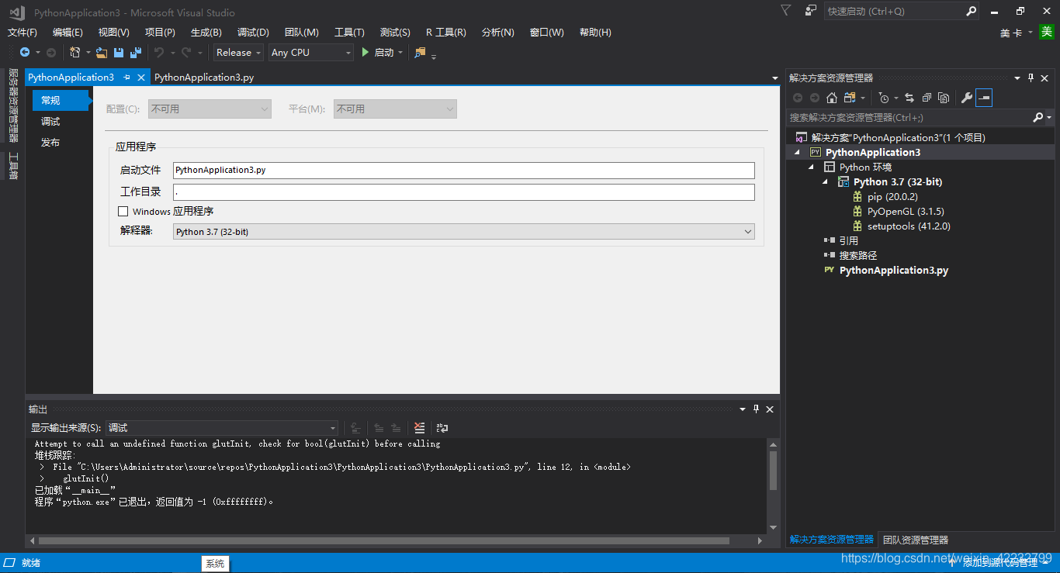Click the Save All multi-disk icon
The height and width of the screenshot is (573, 1060).
pos(136,53)
